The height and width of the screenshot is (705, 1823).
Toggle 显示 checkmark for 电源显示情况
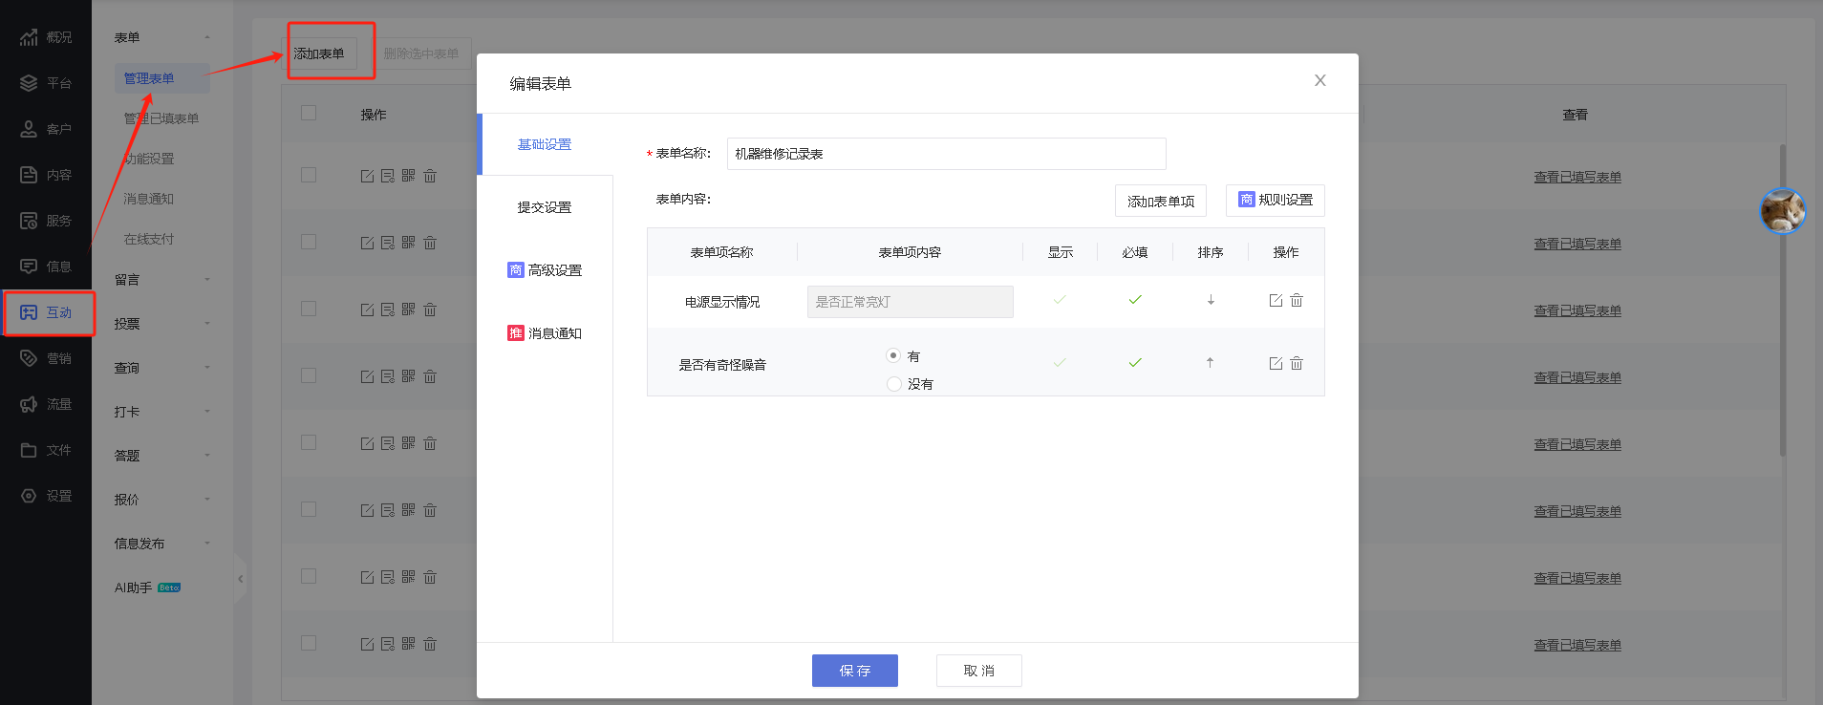1060,300
